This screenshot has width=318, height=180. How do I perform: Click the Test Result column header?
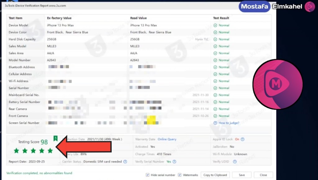221,18
